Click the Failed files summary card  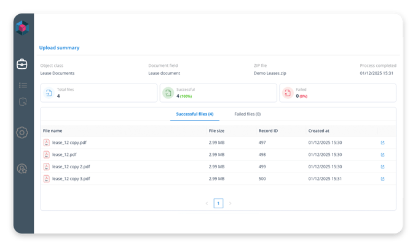point(337,93)
